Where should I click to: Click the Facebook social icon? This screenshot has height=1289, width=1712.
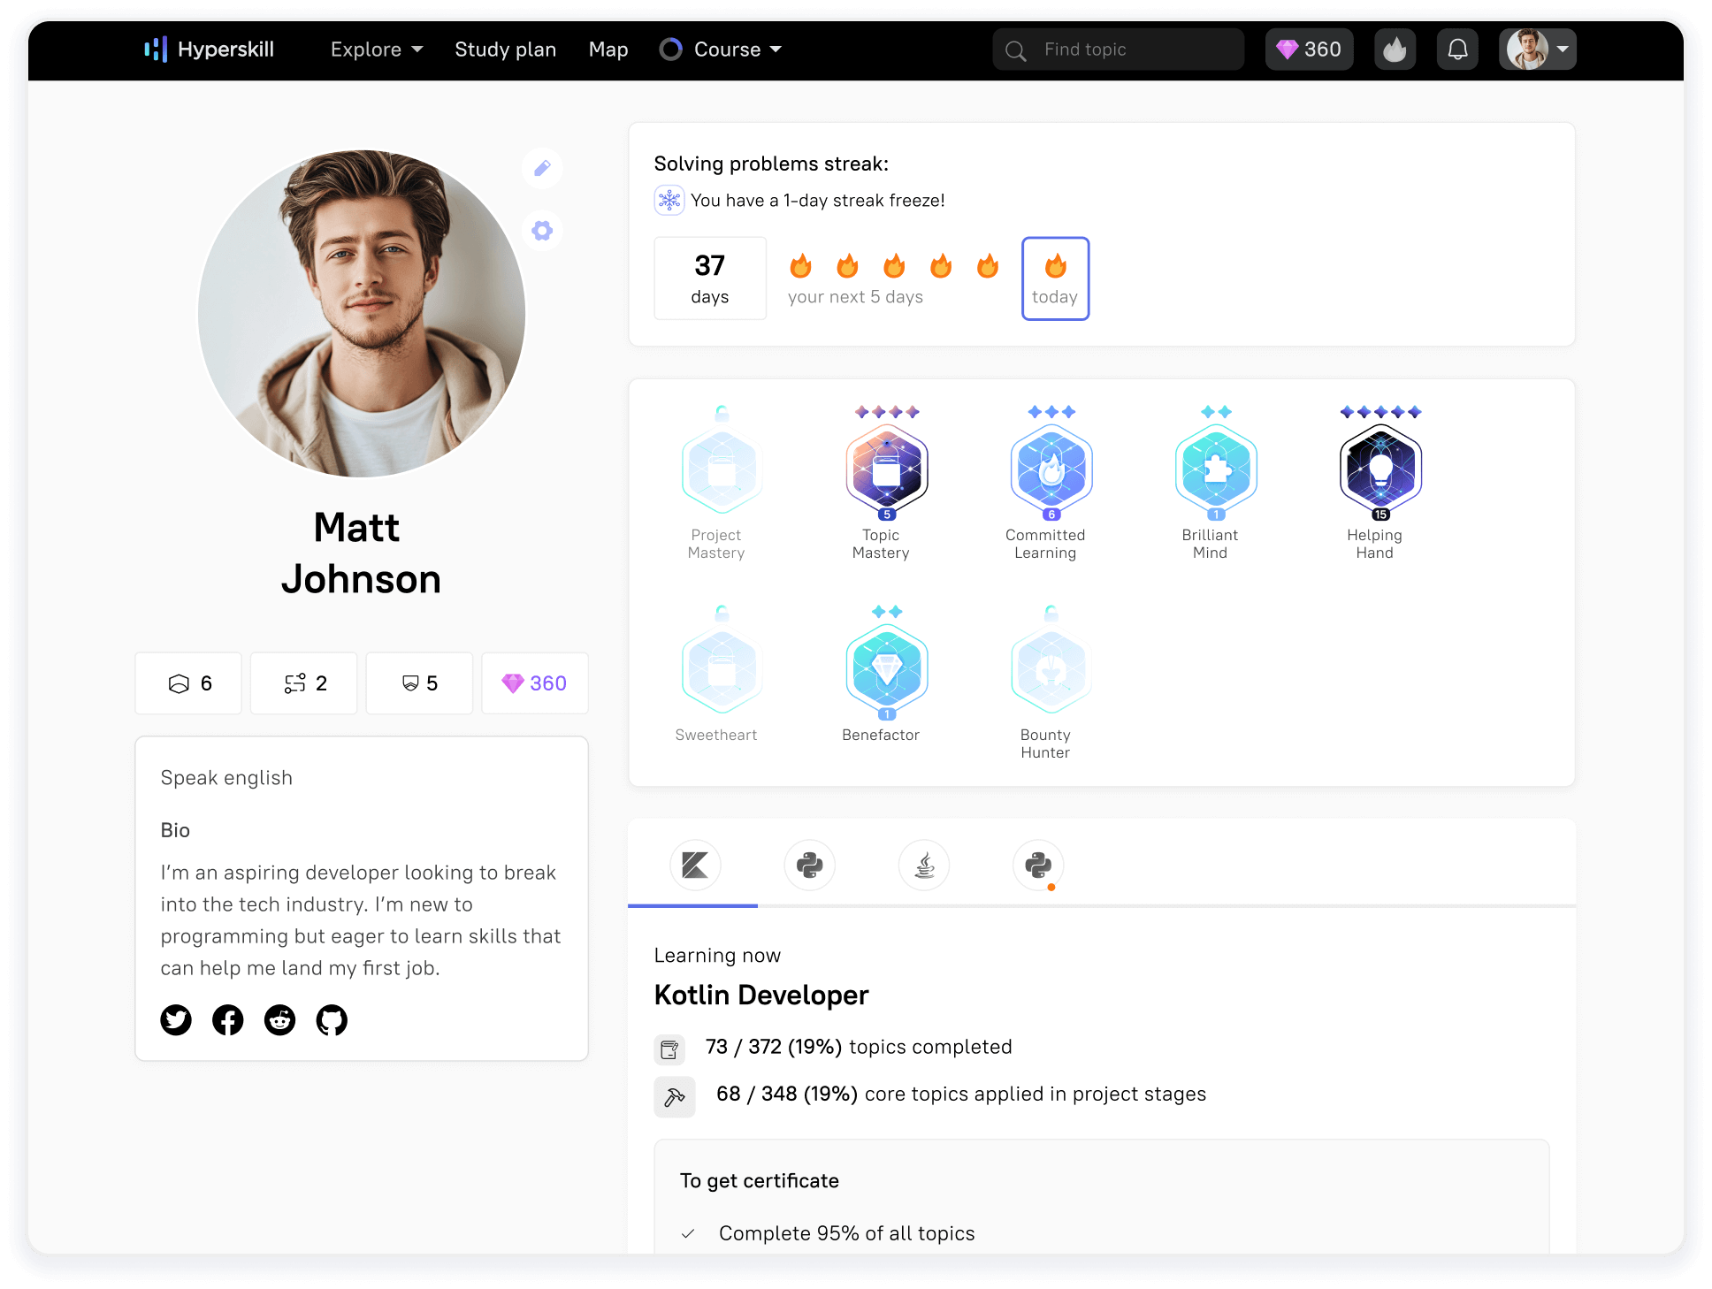[x=228, y=1019]
